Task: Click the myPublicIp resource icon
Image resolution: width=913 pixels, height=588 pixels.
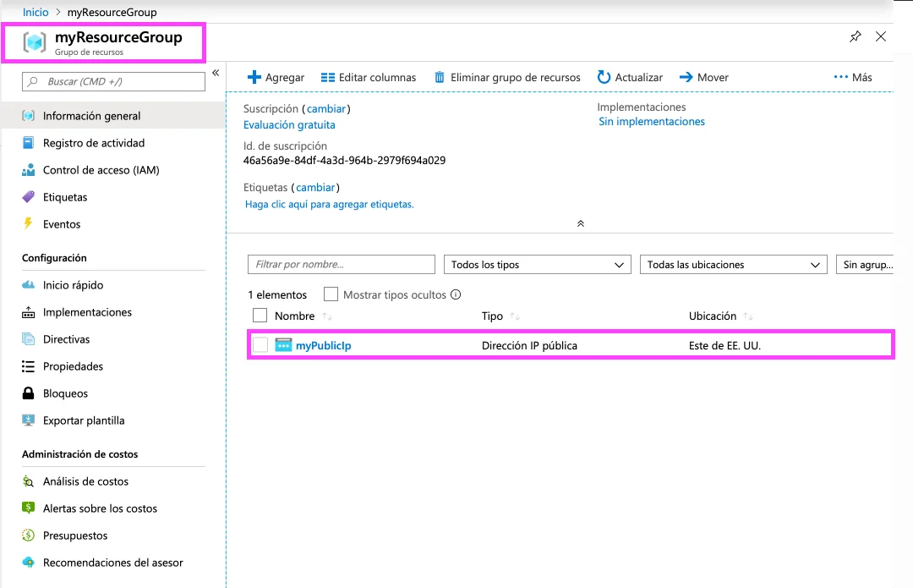Action: click(283, 345)
